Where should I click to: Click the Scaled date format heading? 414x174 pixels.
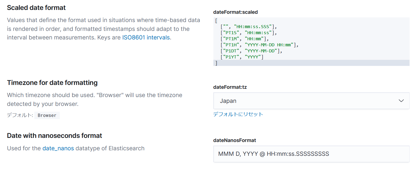[x=36, y=7]
